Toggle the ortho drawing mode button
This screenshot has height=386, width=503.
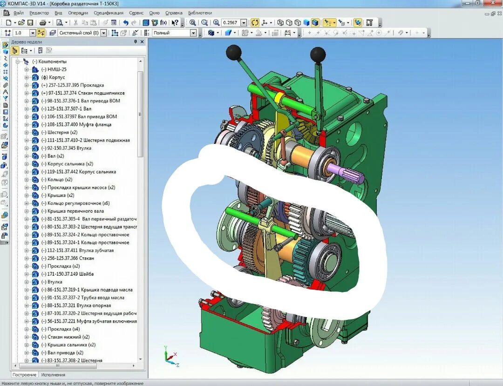coord(41,33)
